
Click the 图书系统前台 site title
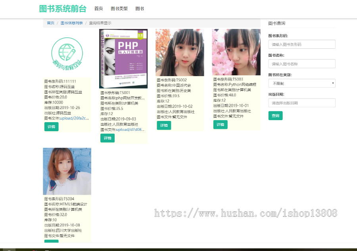click(x=62, y=8)
